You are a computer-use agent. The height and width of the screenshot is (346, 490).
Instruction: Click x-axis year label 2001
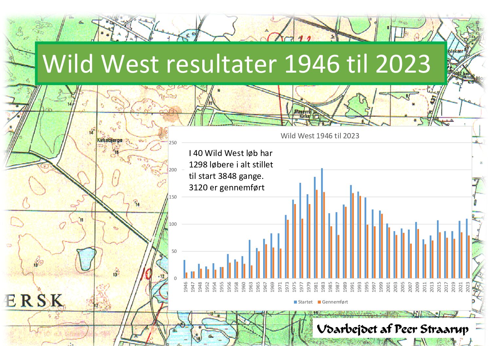[x=388, y=287]
